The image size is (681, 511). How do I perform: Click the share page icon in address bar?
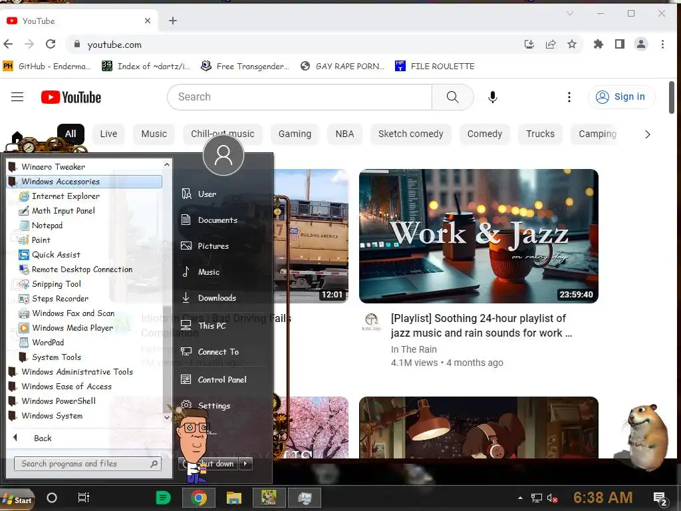551,44
